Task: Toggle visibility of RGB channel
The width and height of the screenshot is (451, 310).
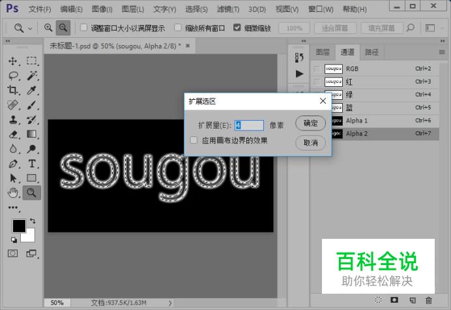Action: pos(317,69)
